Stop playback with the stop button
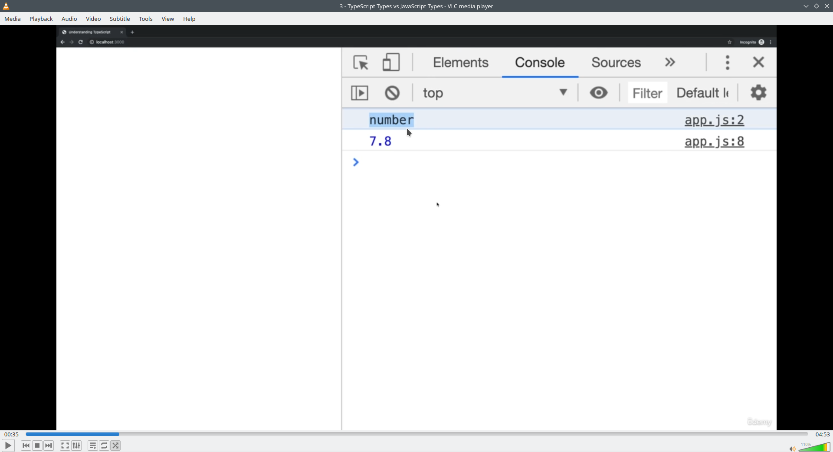The image size is (833, 452). [37, 445]
